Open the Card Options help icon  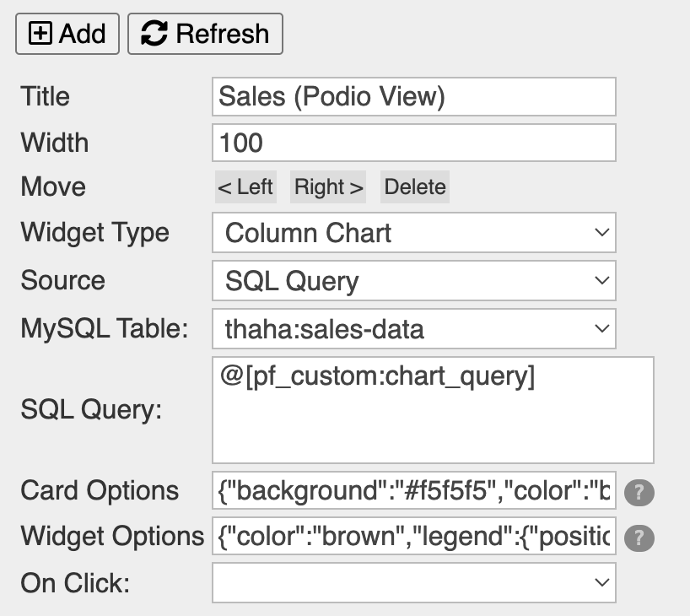click(639, 492)
